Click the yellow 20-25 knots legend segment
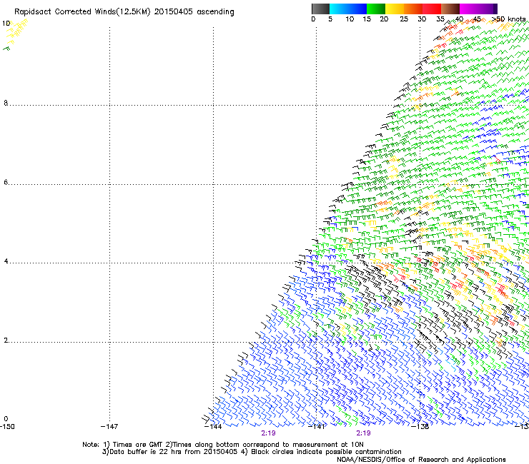Screen dimensions: 529x464 pyautogui.click(x=395, y=9)
